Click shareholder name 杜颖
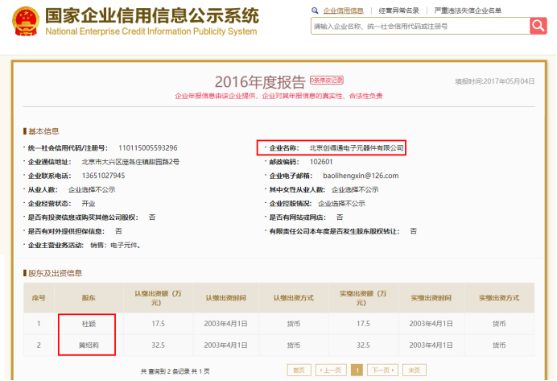 (89, 324)
